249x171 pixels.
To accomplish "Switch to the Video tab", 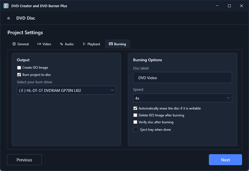I will point(44,44).
